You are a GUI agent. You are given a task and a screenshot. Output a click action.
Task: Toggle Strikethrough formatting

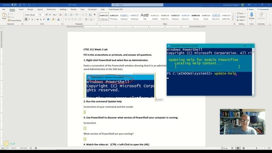click(x=37, y=19)
